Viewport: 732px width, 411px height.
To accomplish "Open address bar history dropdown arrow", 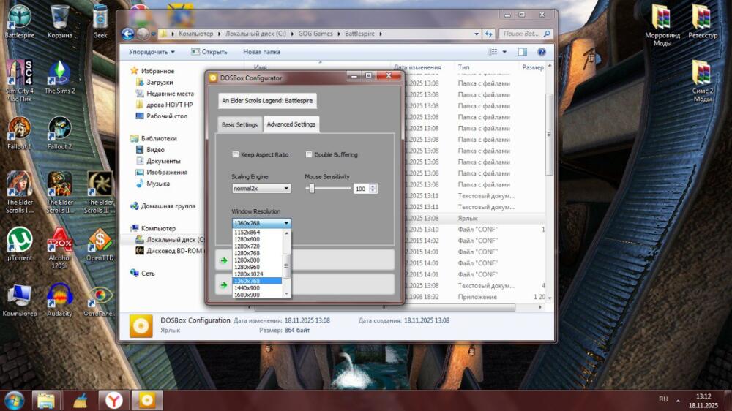I will [x=477, y=34].
